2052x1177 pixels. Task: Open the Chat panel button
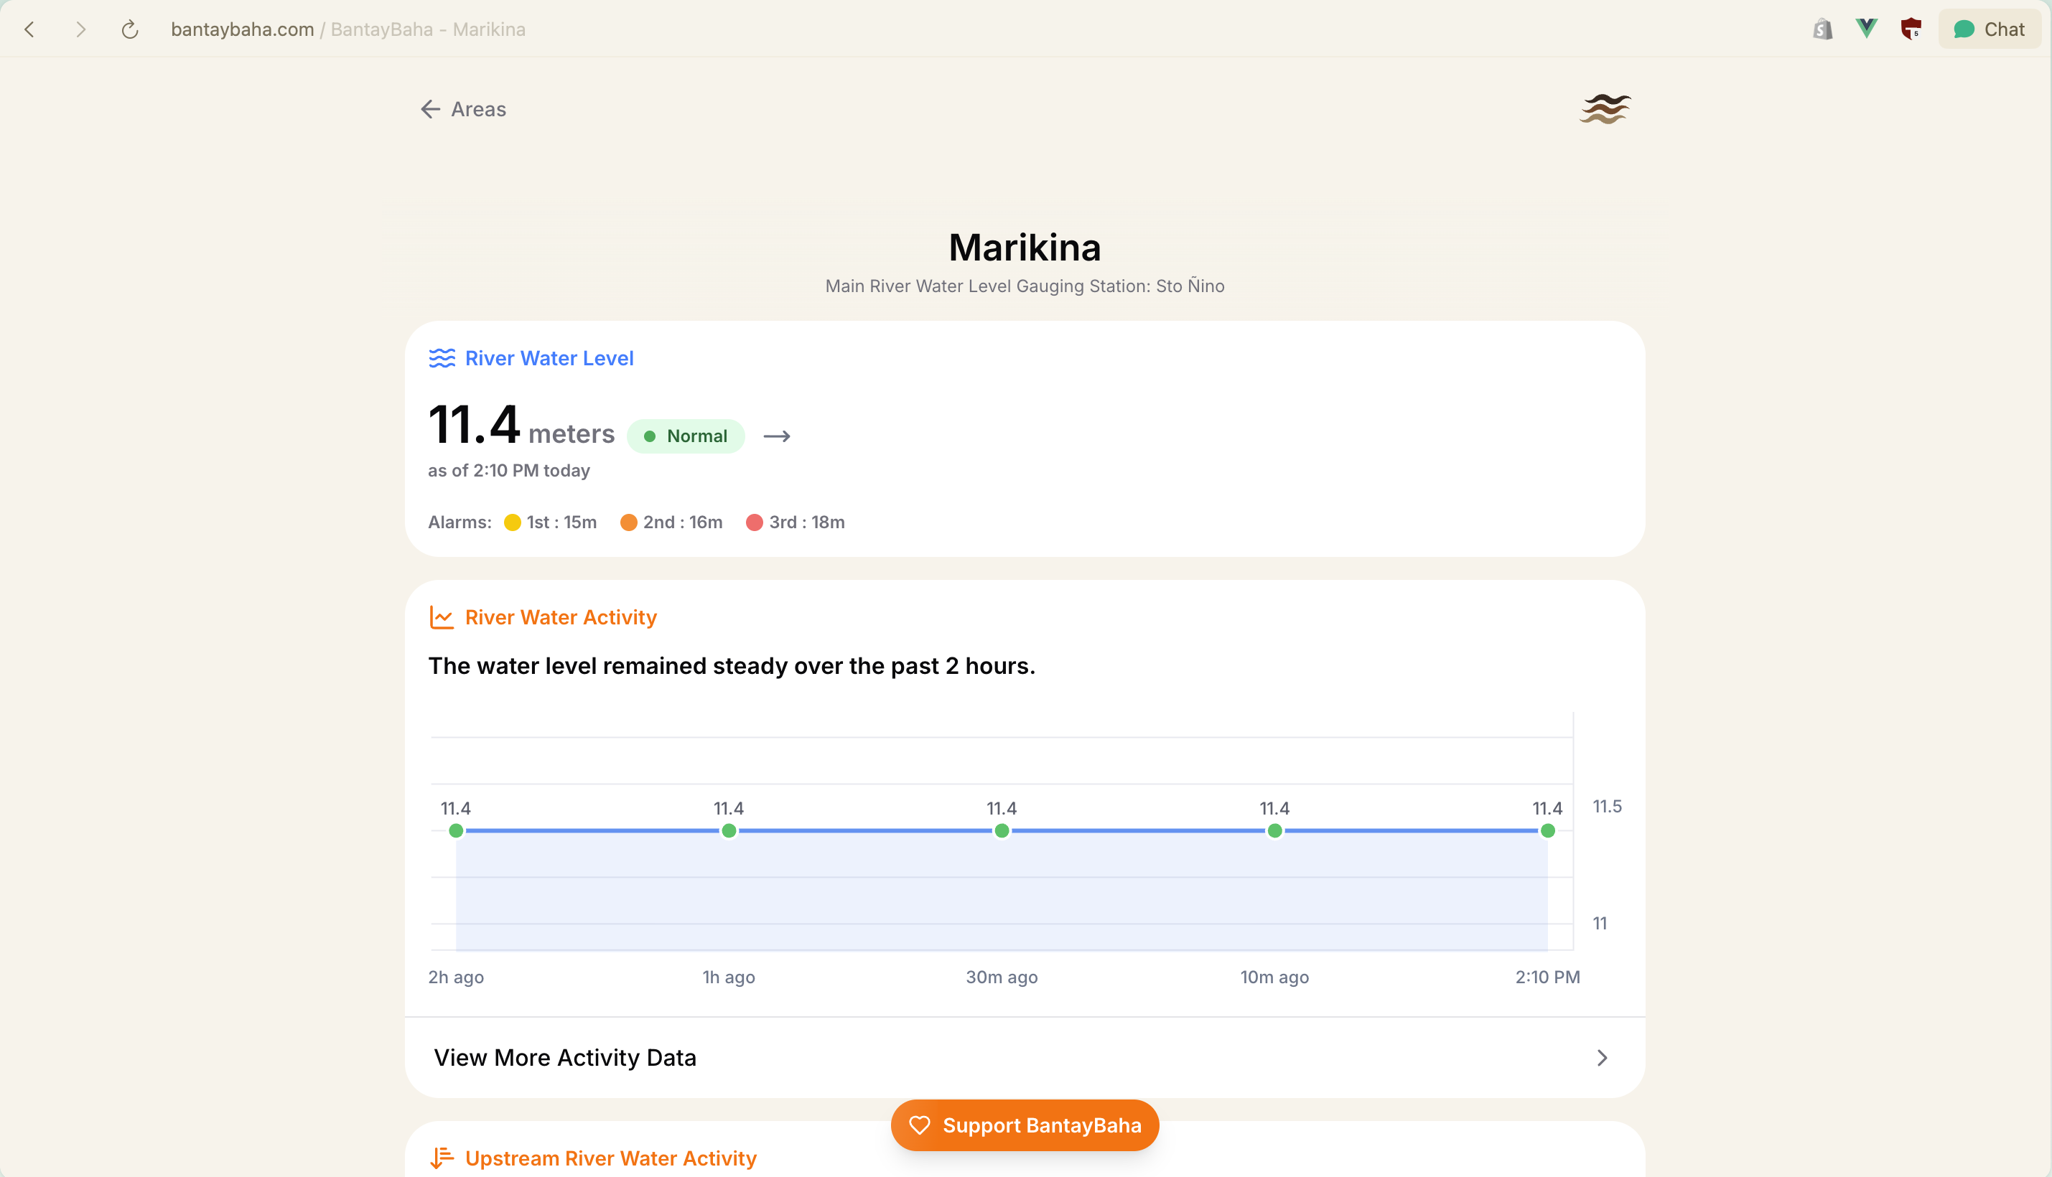pos(1989,29)
